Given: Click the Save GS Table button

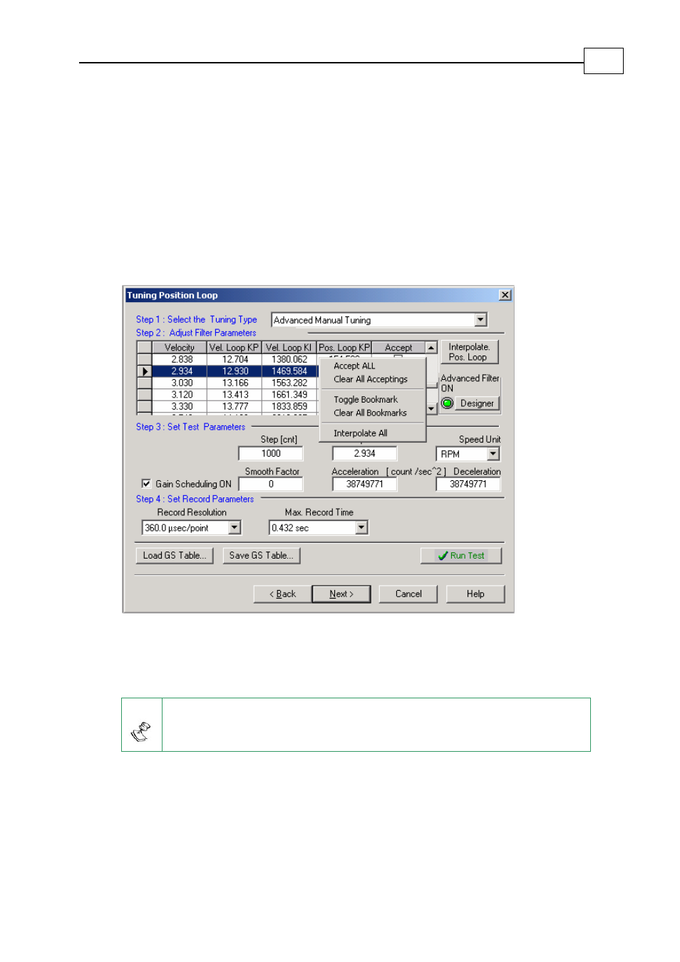Looking at the screenshot, I should tap(261, 555).
